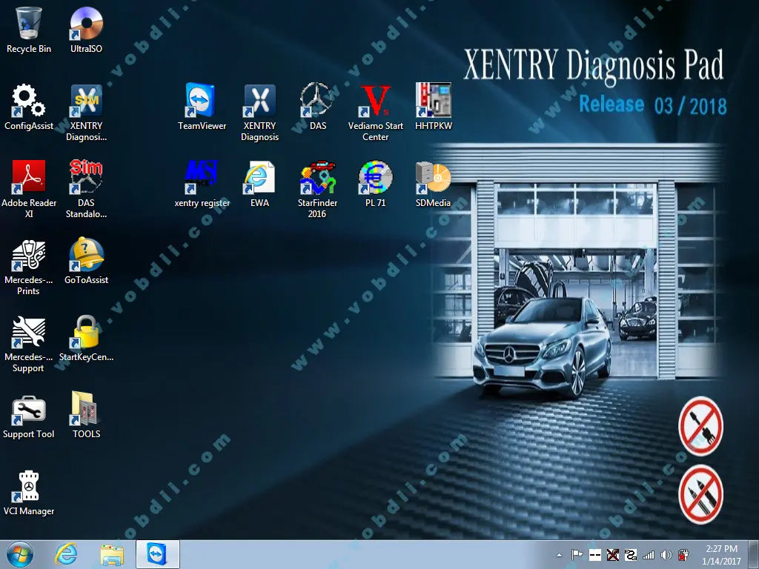759x569 pixels.
Task: Open SDMedia desktop shortcut
Action: (x=434, y=179)
